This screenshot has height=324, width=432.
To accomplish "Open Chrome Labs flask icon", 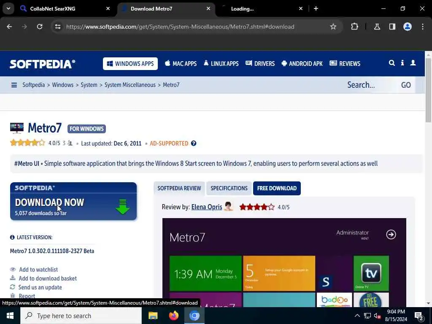I will (x=377, y=27).
